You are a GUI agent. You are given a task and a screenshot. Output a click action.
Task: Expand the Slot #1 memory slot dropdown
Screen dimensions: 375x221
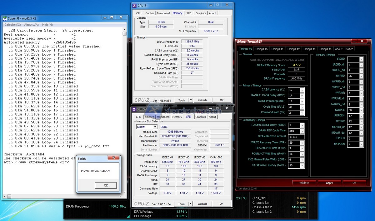pos(155,127)
